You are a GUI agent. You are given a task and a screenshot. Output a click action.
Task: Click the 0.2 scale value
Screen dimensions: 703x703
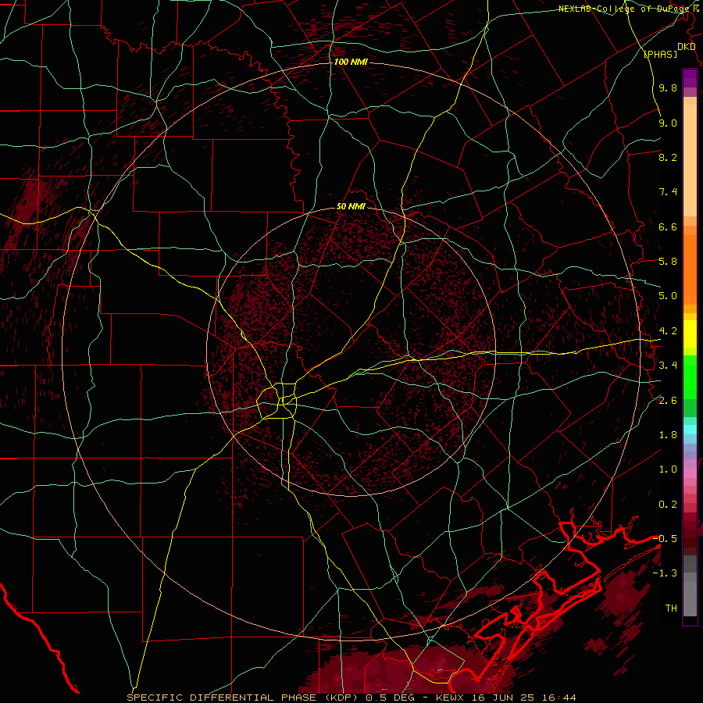point(668,505)
